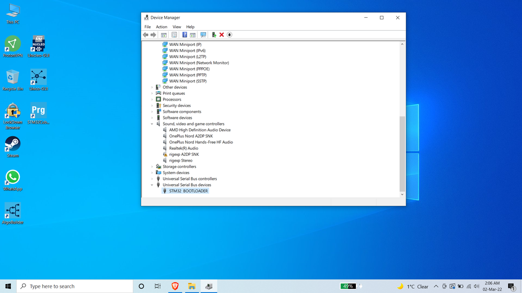Image resolution: width=522 pixels, height=293 pixels.
Task: Click the Unicleo-GUI desktop shortcut
Action: [x=39, y=46]
